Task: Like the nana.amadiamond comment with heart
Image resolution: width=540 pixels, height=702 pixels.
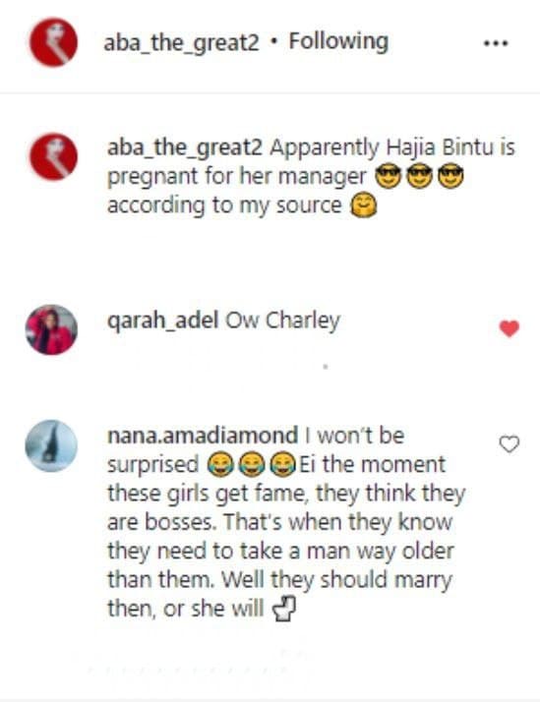Action: [510, 444]
